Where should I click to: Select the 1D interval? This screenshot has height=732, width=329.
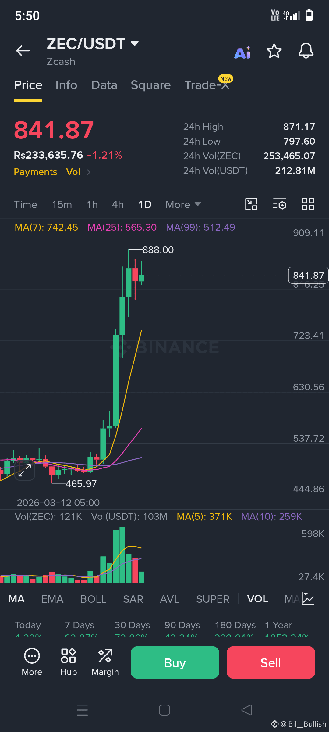pyautogui.click(x=145, y=204)
